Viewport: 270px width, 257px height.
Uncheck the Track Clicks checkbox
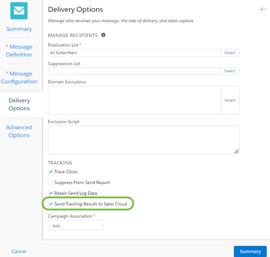tap(51, 172)
